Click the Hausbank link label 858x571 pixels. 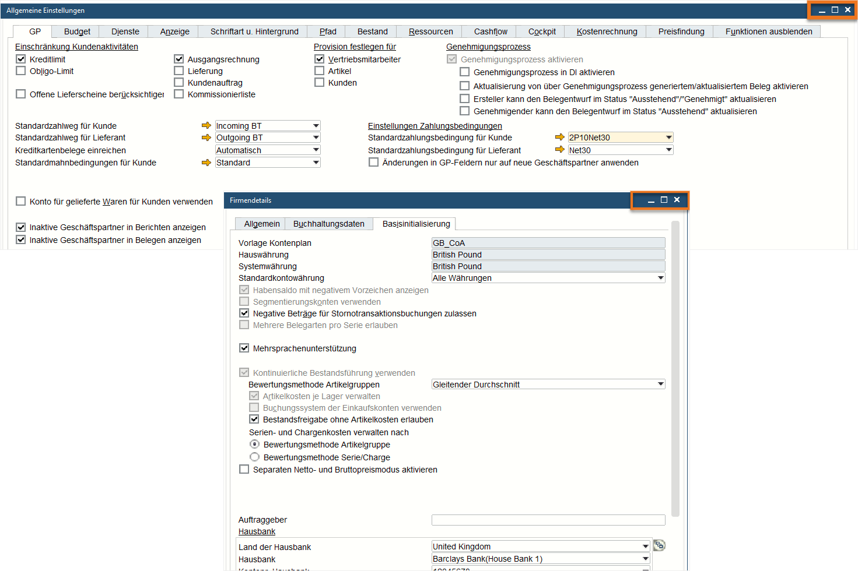pyautogui.click(x=257, y=531)
